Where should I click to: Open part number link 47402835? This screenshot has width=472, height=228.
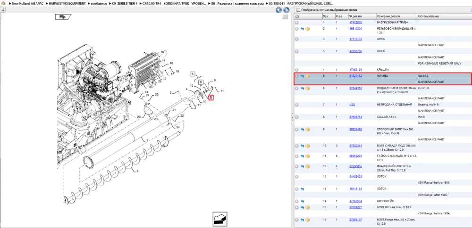[355, 23]
